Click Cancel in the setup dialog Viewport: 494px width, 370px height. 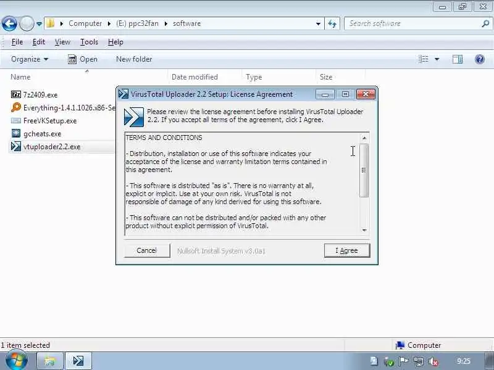tap(147, 250)
